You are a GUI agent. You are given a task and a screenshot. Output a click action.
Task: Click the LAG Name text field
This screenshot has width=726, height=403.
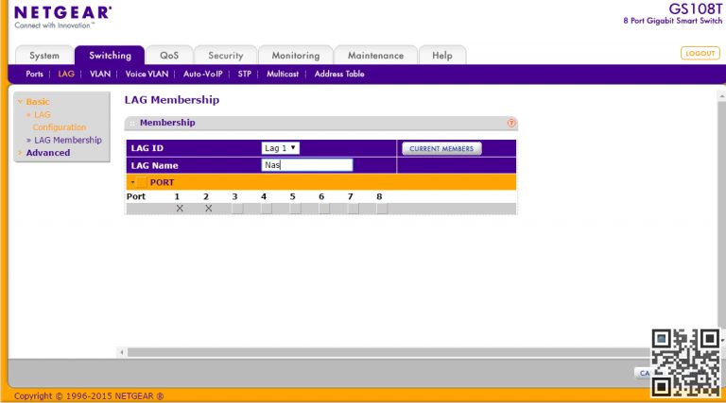pyautogui.click(x=306, y=165)
